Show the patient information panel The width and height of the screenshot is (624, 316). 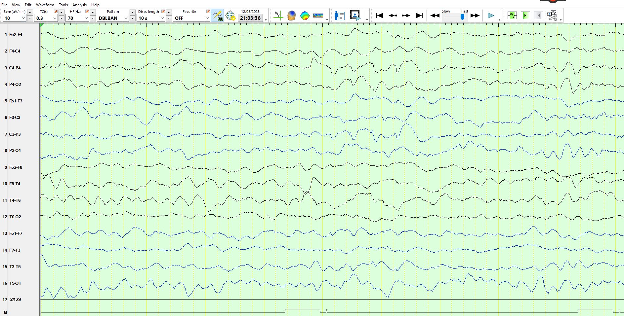click(339, 16)
